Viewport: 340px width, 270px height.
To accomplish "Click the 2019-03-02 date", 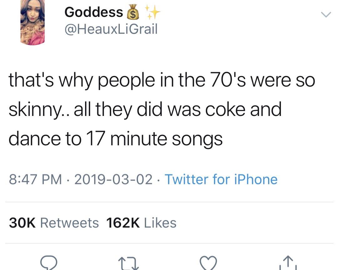I will point(114,179).
